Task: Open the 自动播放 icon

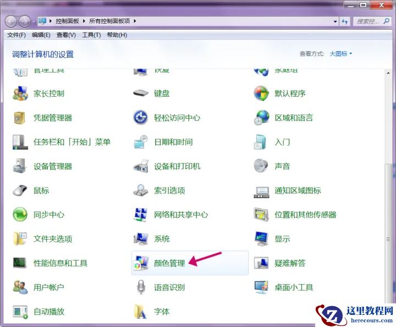Action: 20,312
